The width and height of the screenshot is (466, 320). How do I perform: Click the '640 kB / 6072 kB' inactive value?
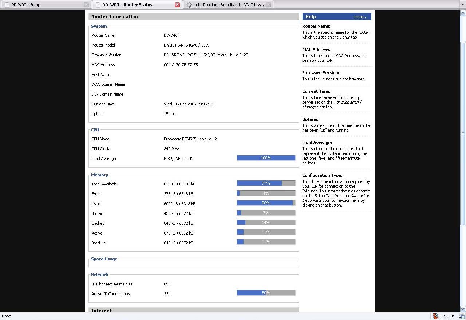(178, 243)
